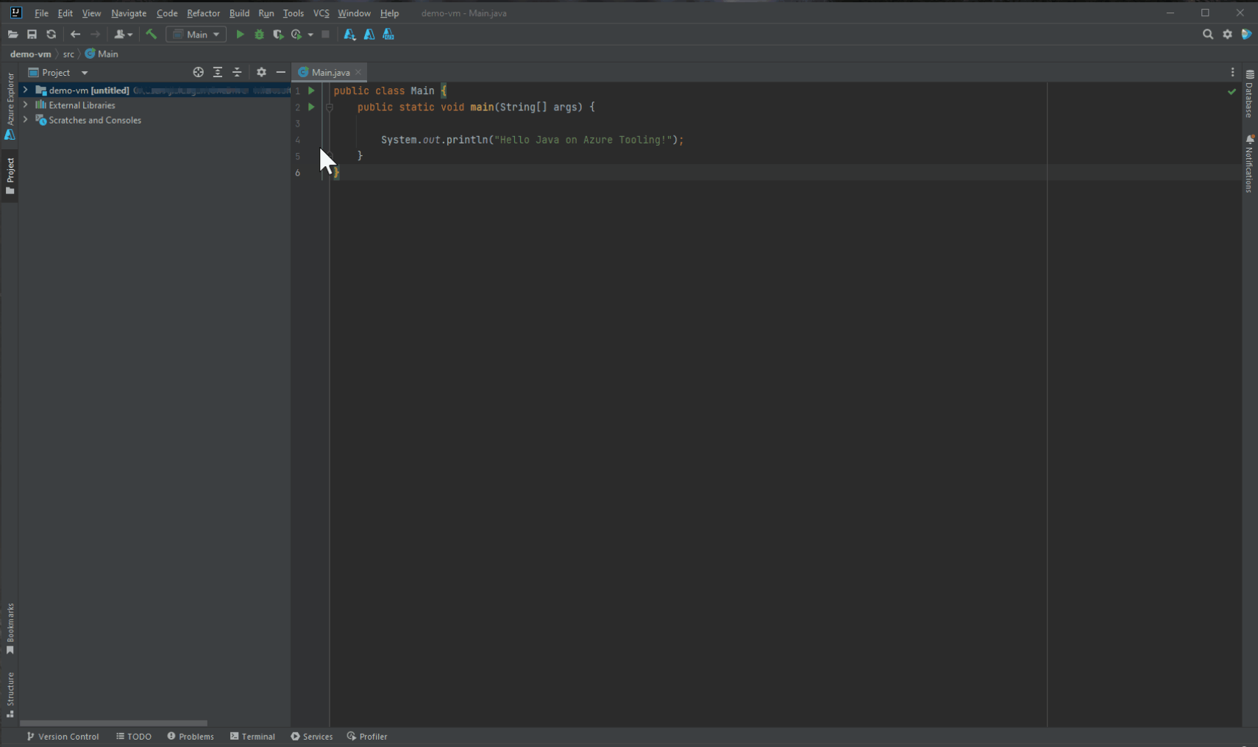Viewport: 1258px width, 747px height.
Task: Toggle the Project tool window stripe button
Action: [x=10, y=176]
